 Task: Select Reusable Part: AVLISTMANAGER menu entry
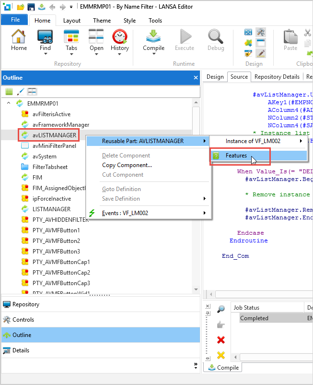point(148,141)
